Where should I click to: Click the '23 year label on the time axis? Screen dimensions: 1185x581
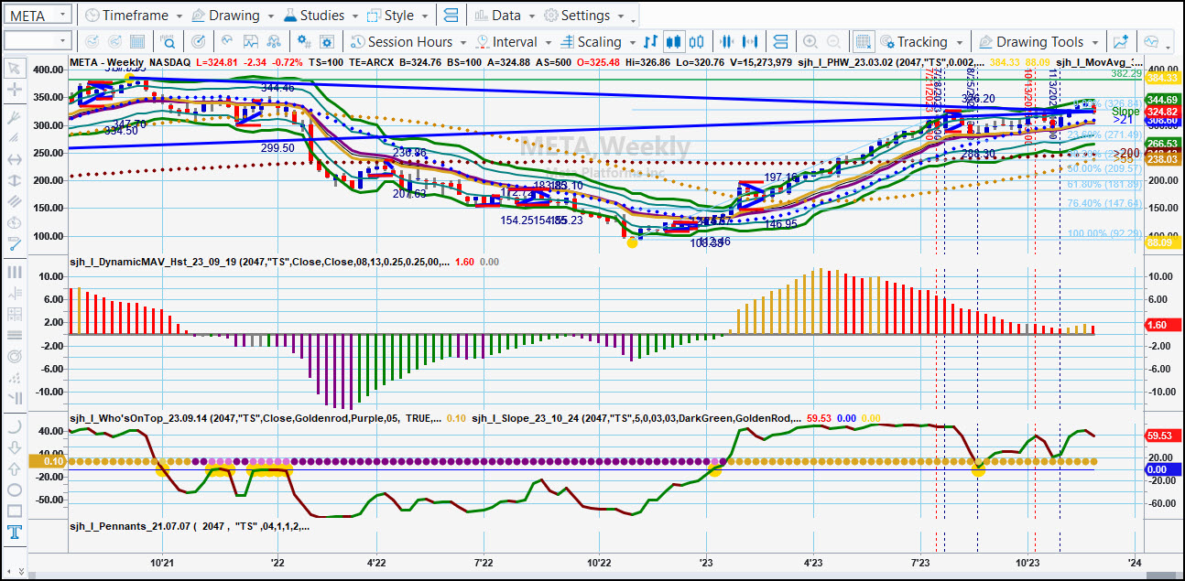click(705, 562)
